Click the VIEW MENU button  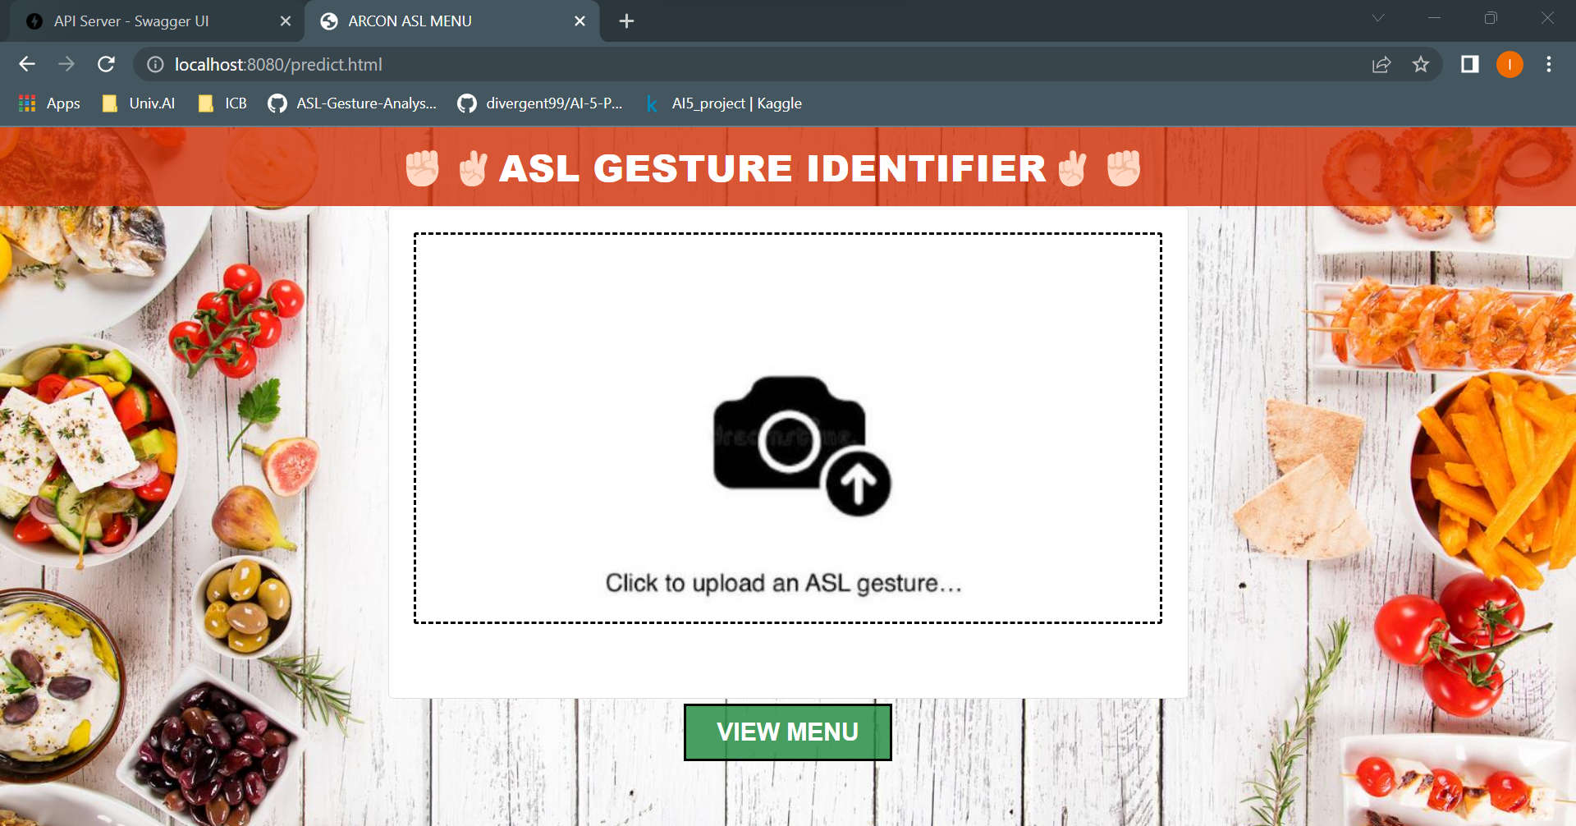pos(787,732)
